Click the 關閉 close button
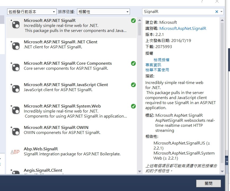Viewport: 230px width, 191px height. pyautogui.click(x=209, y=183)
